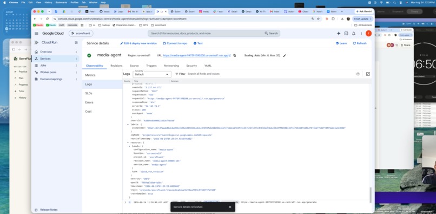436x214 pixels.
Task: Switch to the YAML tab
Action: pos(208,66)
